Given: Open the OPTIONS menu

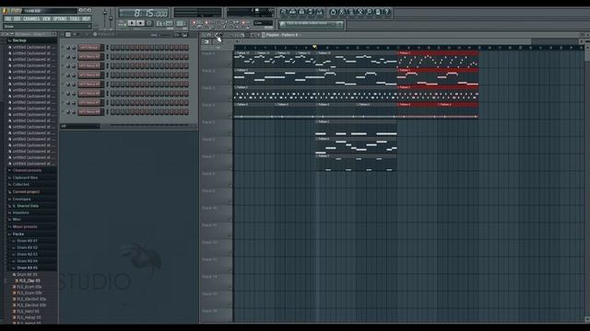Looking at the screenshot, I should pyautogui.click(x=60, y=18).
